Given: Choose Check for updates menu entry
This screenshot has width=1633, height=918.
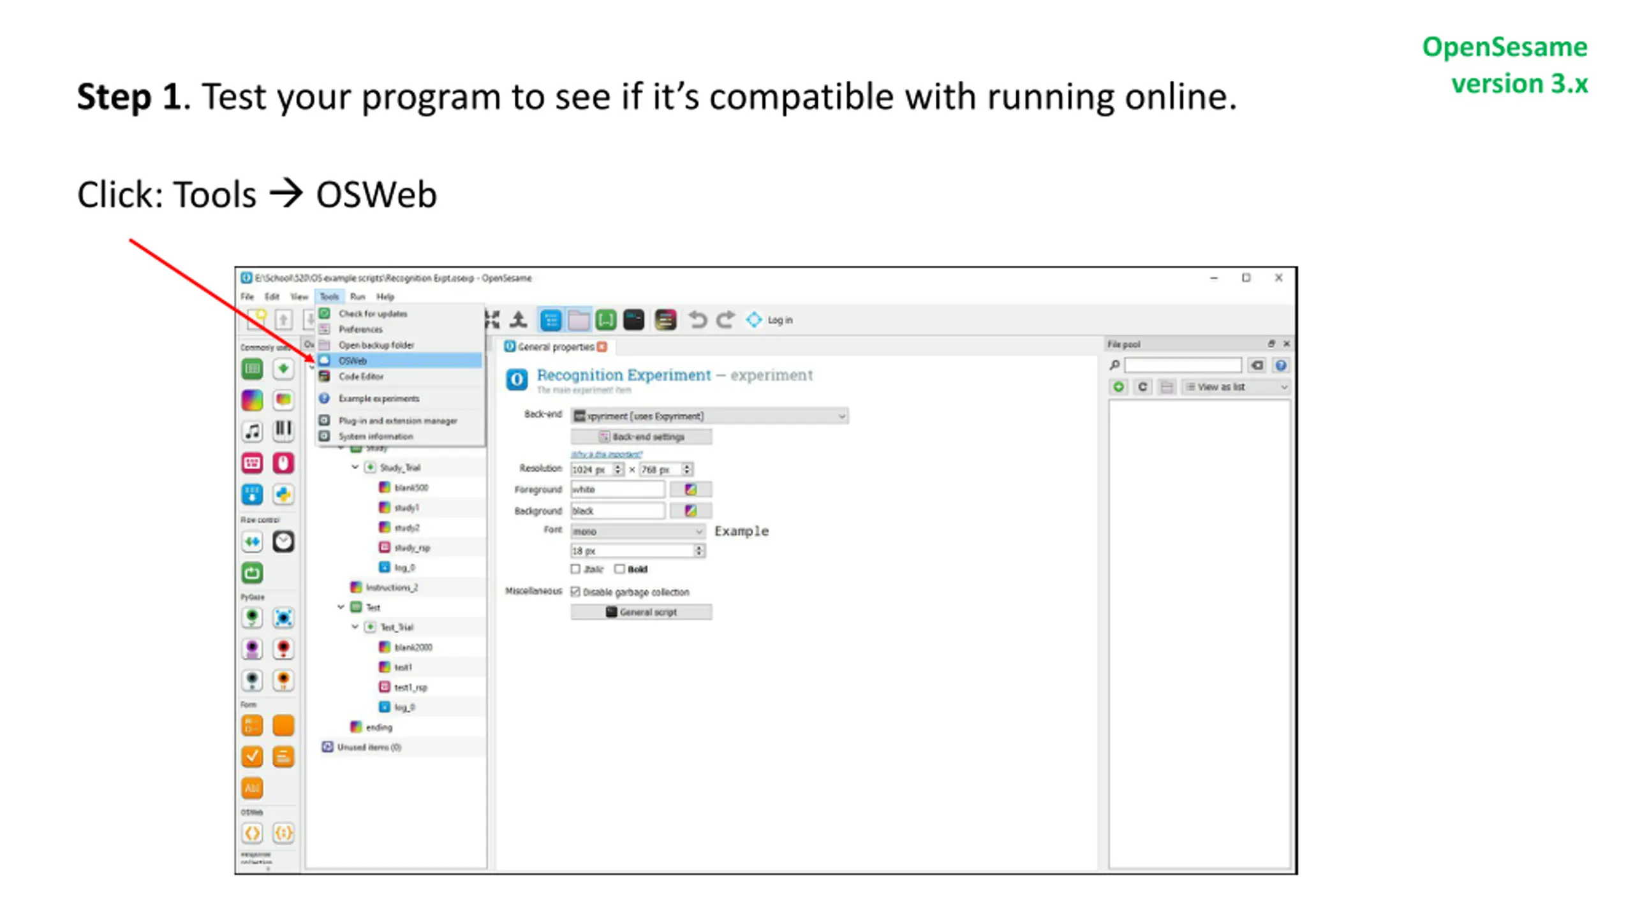Looking at the screenshot, I should coord(400,314).
